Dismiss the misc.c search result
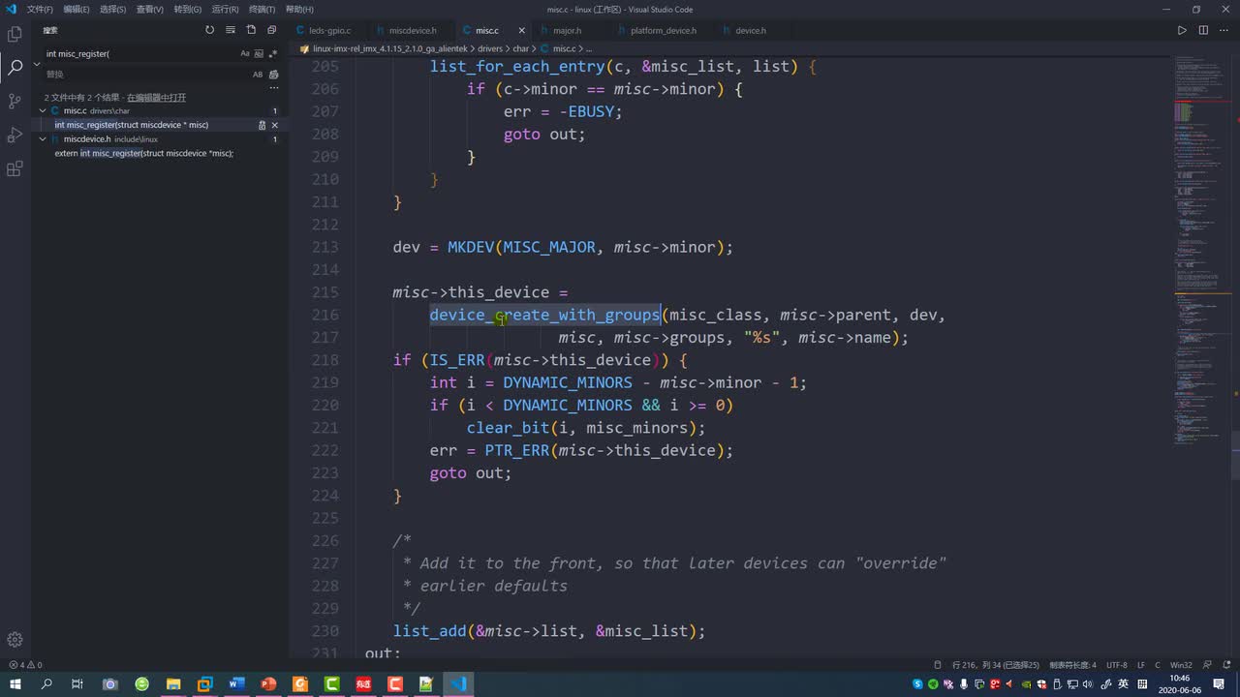This screenshot has width=1240, height=697. [275, 125]
